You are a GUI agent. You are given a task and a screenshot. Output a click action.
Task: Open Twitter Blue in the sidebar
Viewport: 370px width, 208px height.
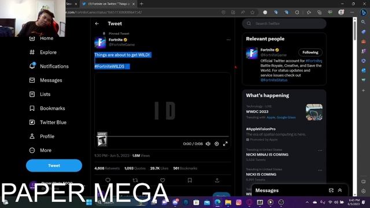(48, 122)
